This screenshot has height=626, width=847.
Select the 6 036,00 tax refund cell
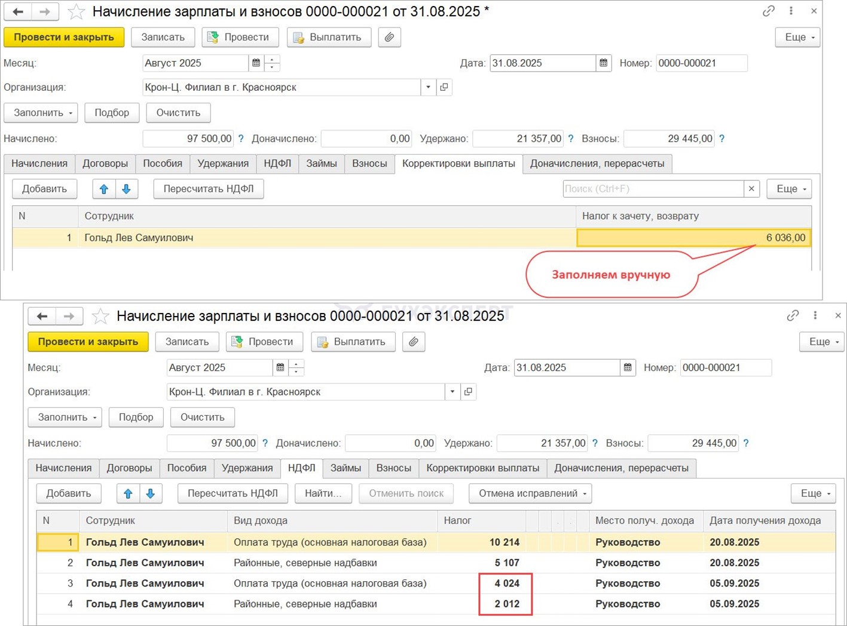pyautogui.click(x=693, y=238)
